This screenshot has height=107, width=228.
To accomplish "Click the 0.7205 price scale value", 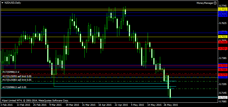I will [223, 84].
